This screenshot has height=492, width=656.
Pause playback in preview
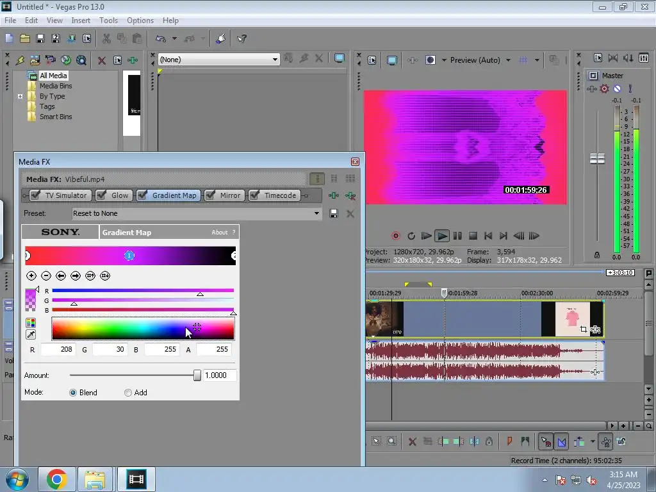tap(457, 236)
